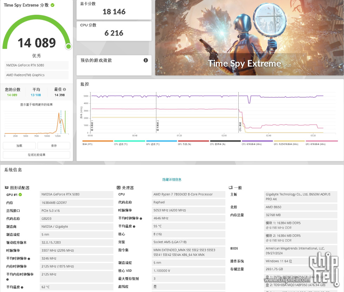The width and height of the screenshot is (344, 292).
Task: Toggle teal CPU 温度 legend bar
Action: click(x=130, y=141)
